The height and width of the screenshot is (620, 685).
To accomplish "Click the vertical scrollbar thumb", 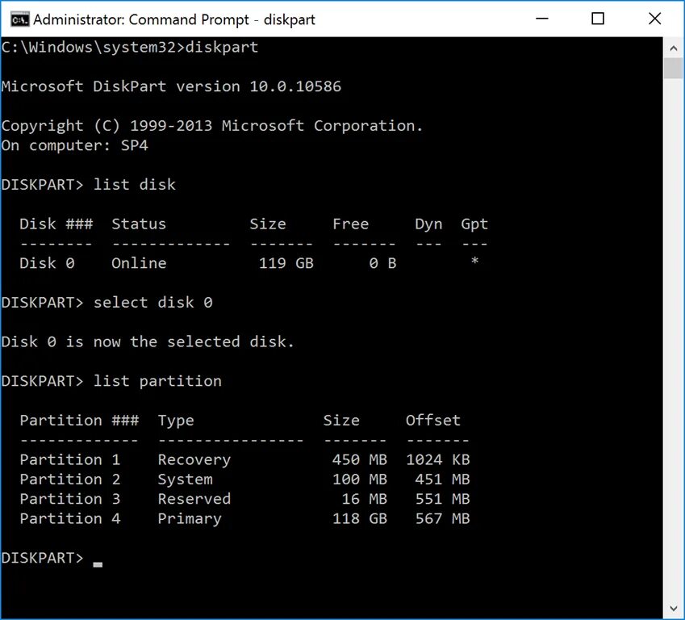I will (673, 69).
